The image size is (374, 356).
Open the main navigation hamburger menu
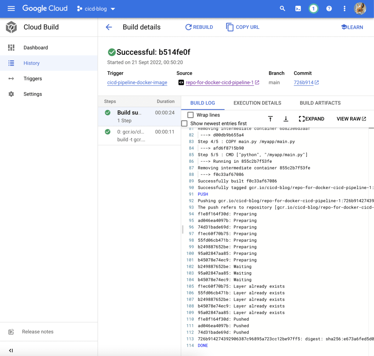click(11, 9)
